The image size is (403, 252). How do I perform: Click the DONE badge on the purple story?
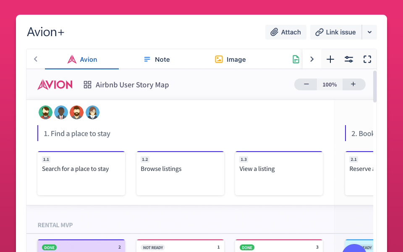pos(50,247)
